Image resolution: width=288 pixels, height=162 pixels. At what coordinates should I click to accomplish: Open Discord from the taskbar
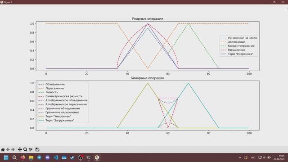[48, 157]
